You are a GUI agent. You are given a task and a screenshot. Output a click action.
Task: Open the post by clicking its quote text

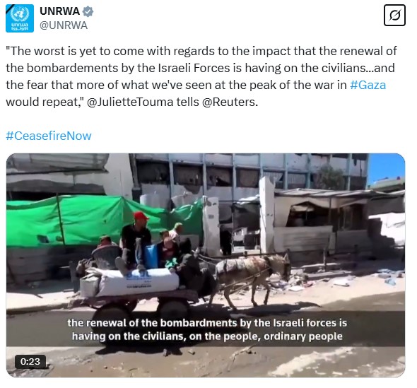[x=201, y=76]
